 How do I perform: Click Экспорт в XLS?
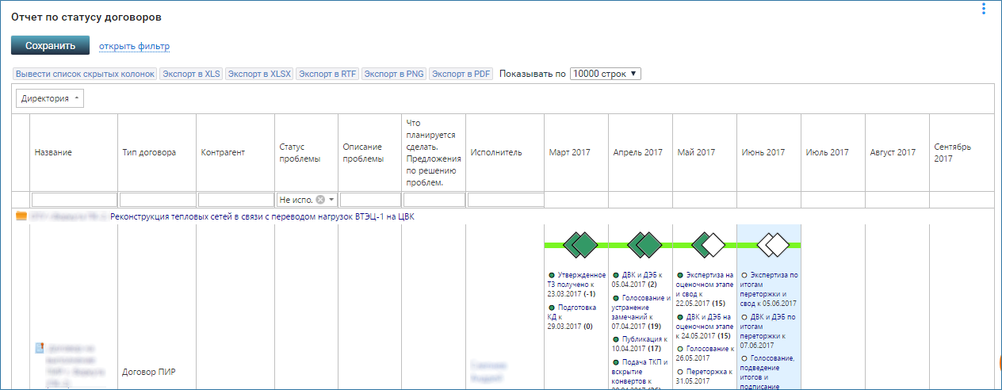[191, 74]
